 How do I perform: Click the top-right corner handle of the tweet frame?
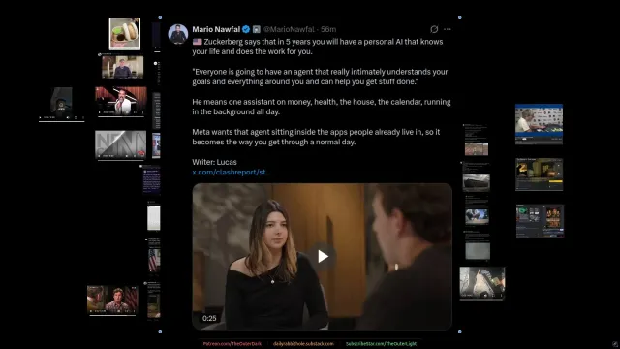click(459, 17)
